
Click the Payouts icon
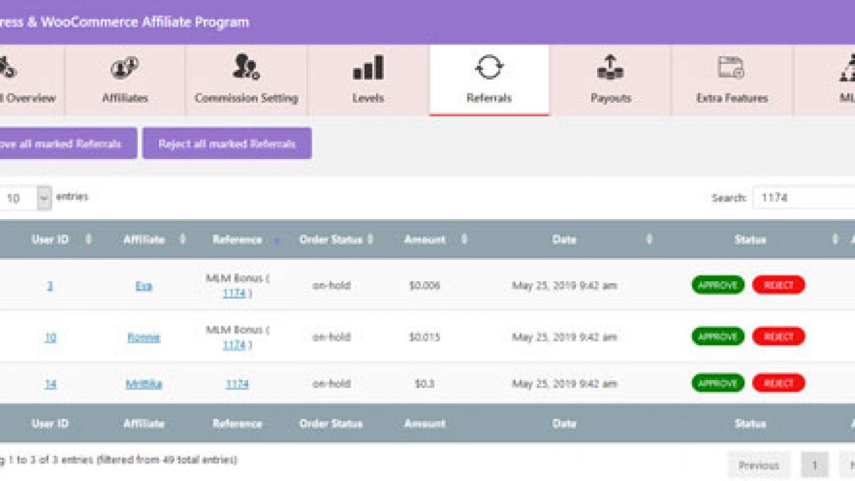pos(611,67)
